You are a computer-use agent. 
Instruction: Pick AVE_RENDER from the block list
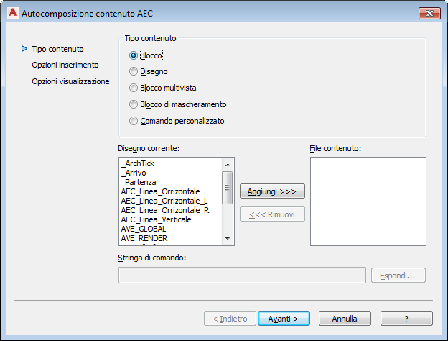144,238
